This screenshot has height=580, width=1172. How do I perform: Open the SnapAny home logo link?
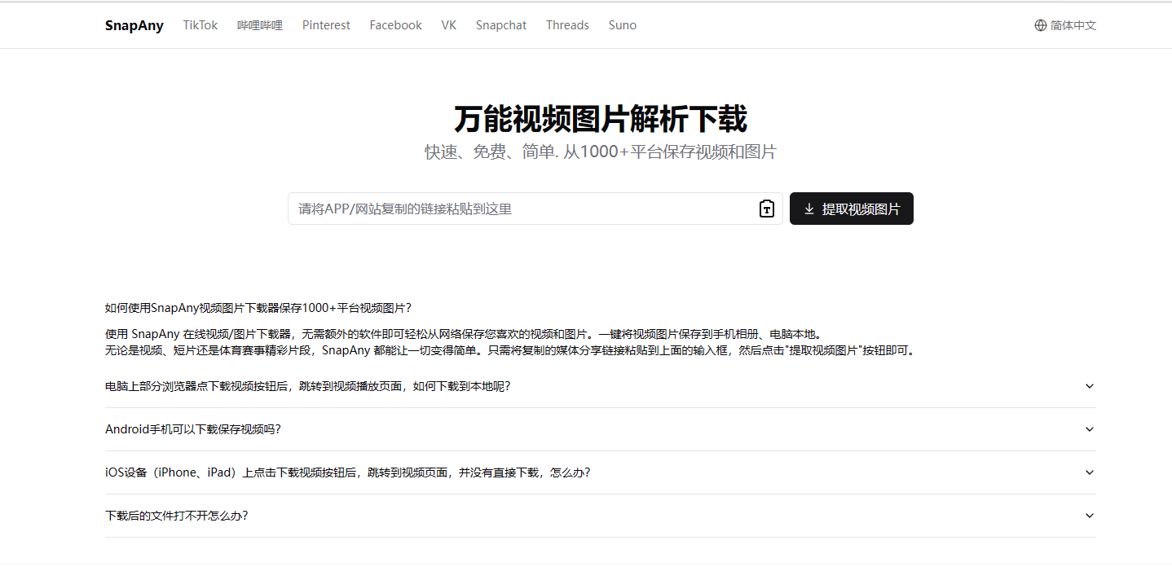point(134,25)
